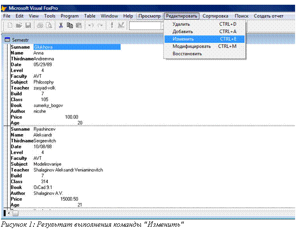296x230 pixels.
Task: Click Teacher value Shalaginov Aleksandr Veniaminovitch
Action: [68, 170]
